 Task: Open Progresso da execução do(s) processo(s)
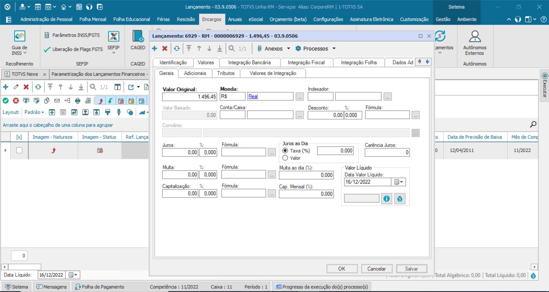click(322, 287)
